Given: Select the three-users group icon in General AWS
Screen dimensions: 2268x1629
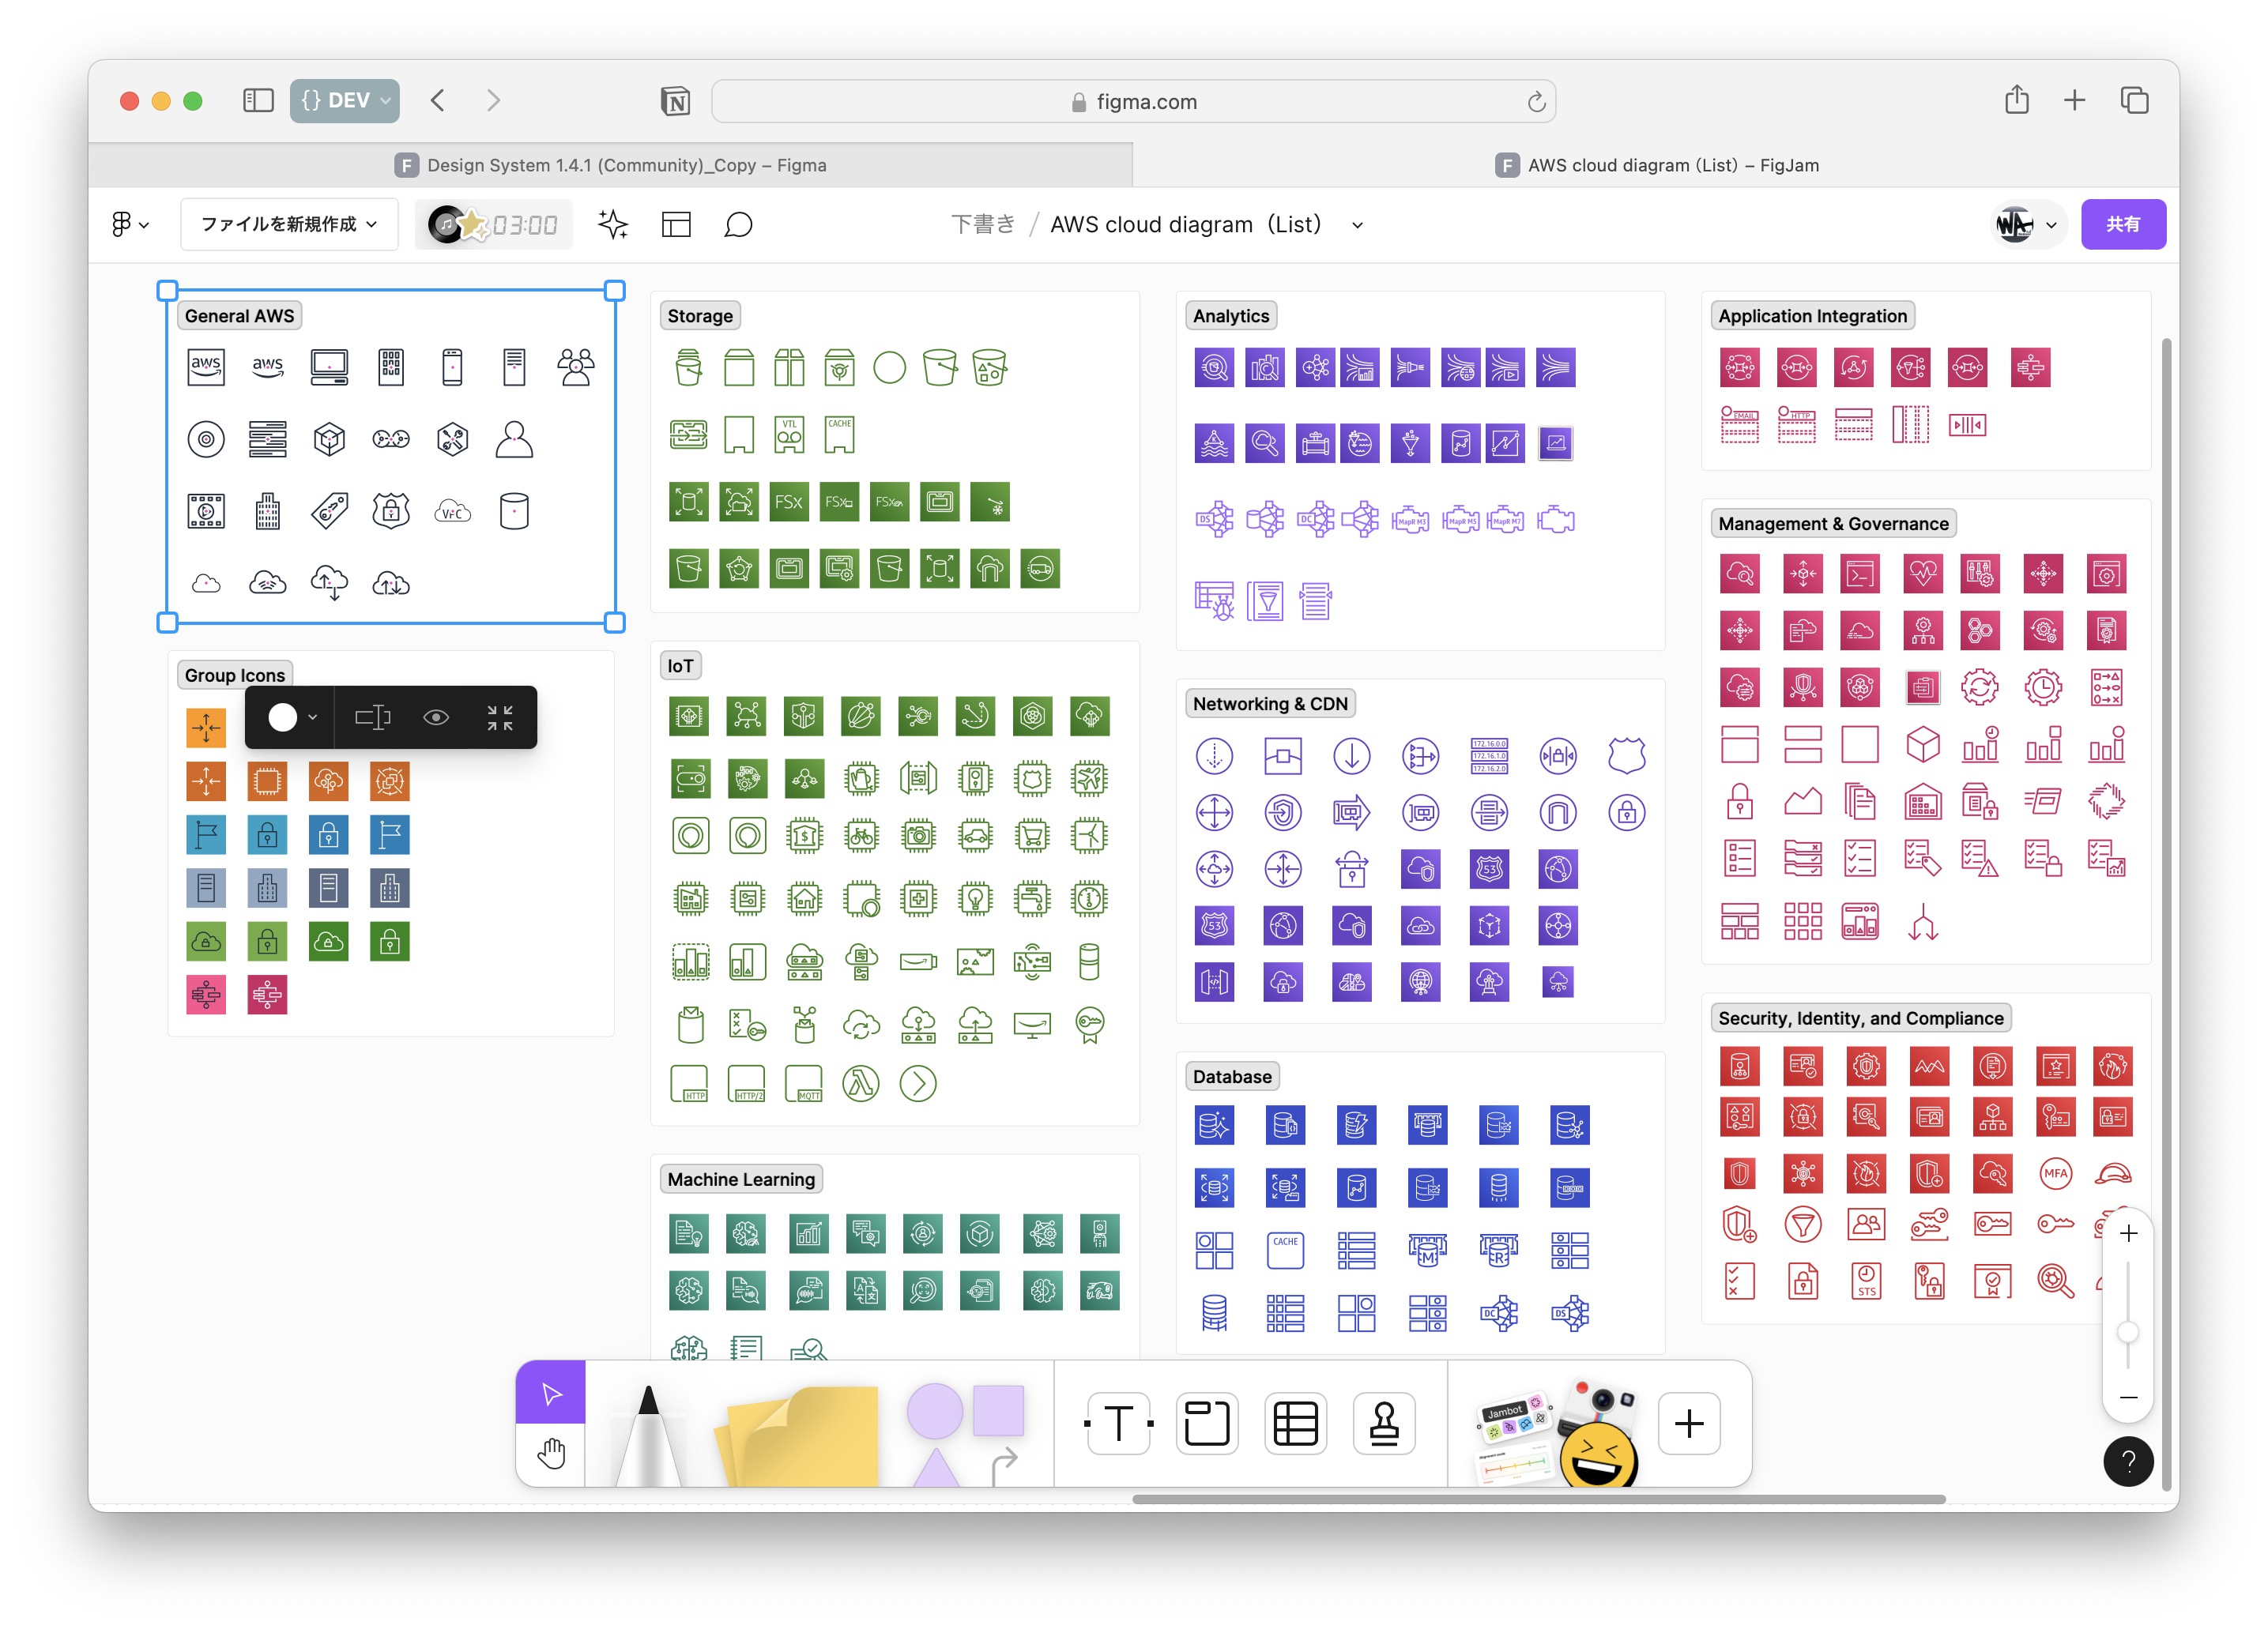Looking at the screenshot, I should (576, 367).
